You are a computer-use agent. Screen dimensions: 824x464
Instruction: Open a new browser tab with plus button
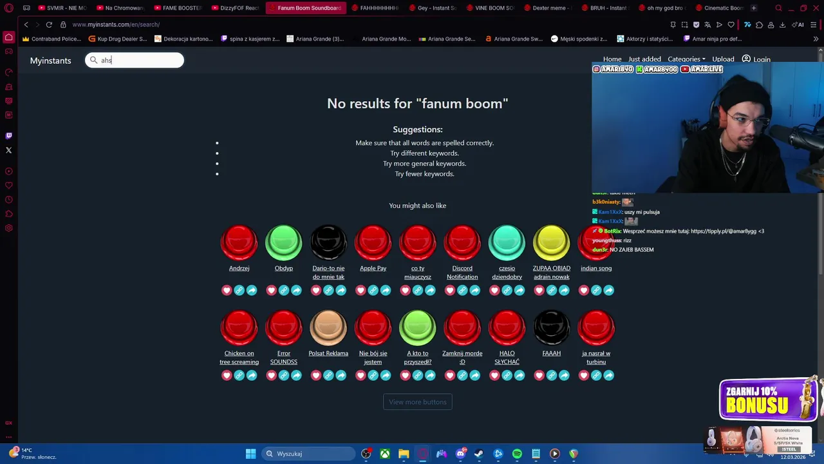point(754,8)
